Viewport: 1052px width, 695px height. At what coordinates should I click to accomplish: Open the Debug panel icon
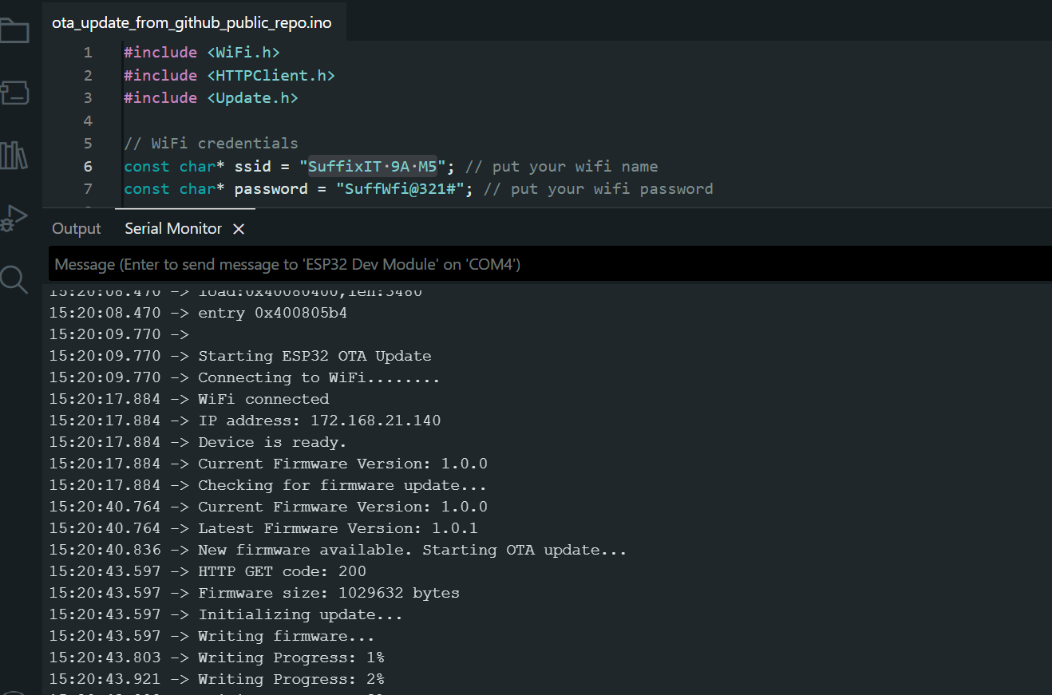tap(14, 217)
